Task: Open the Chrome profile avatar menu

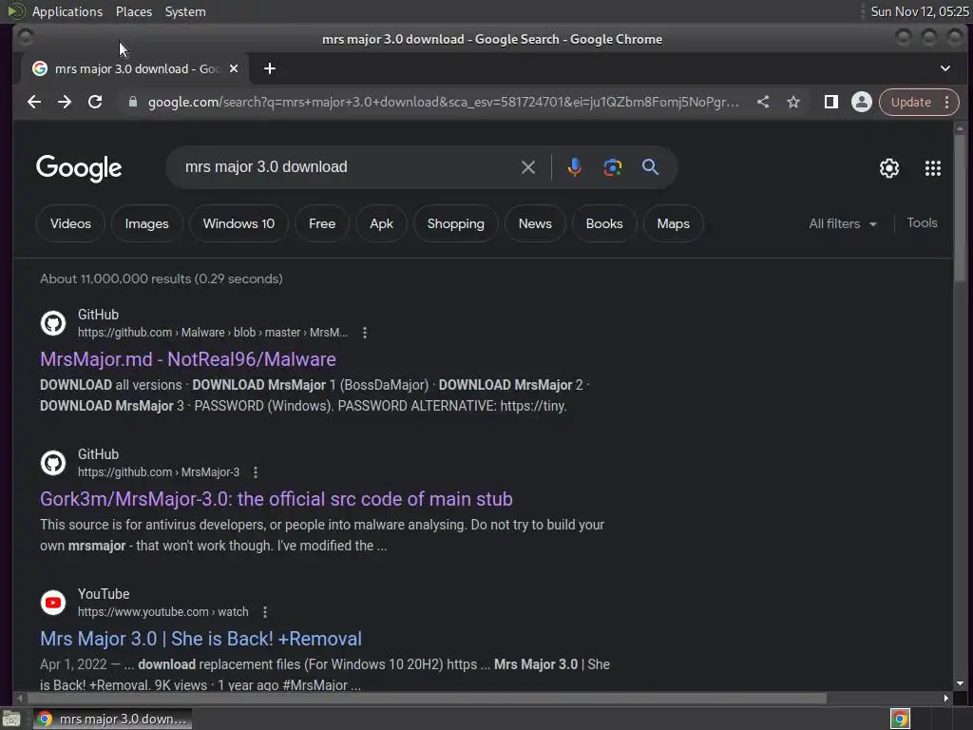Action: (x=861, y=102)
